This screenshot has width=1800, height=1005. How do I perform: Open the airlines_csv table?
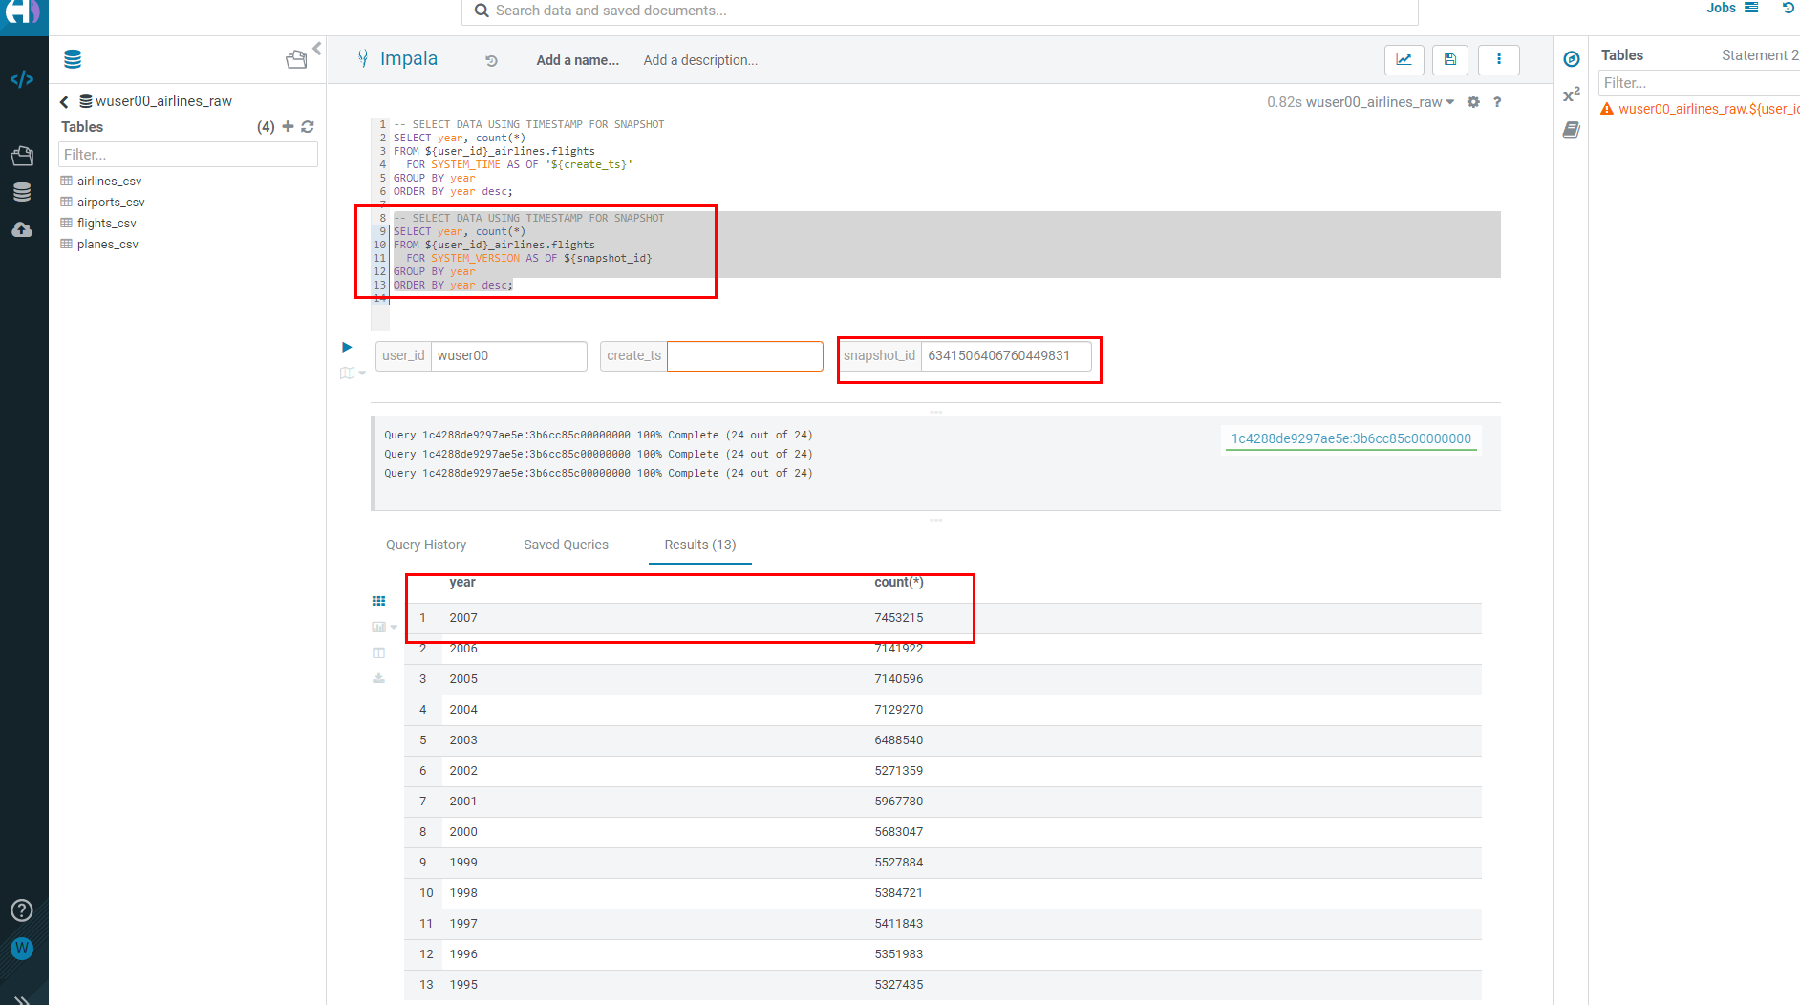pyautogui.click(x=109, y=182)
